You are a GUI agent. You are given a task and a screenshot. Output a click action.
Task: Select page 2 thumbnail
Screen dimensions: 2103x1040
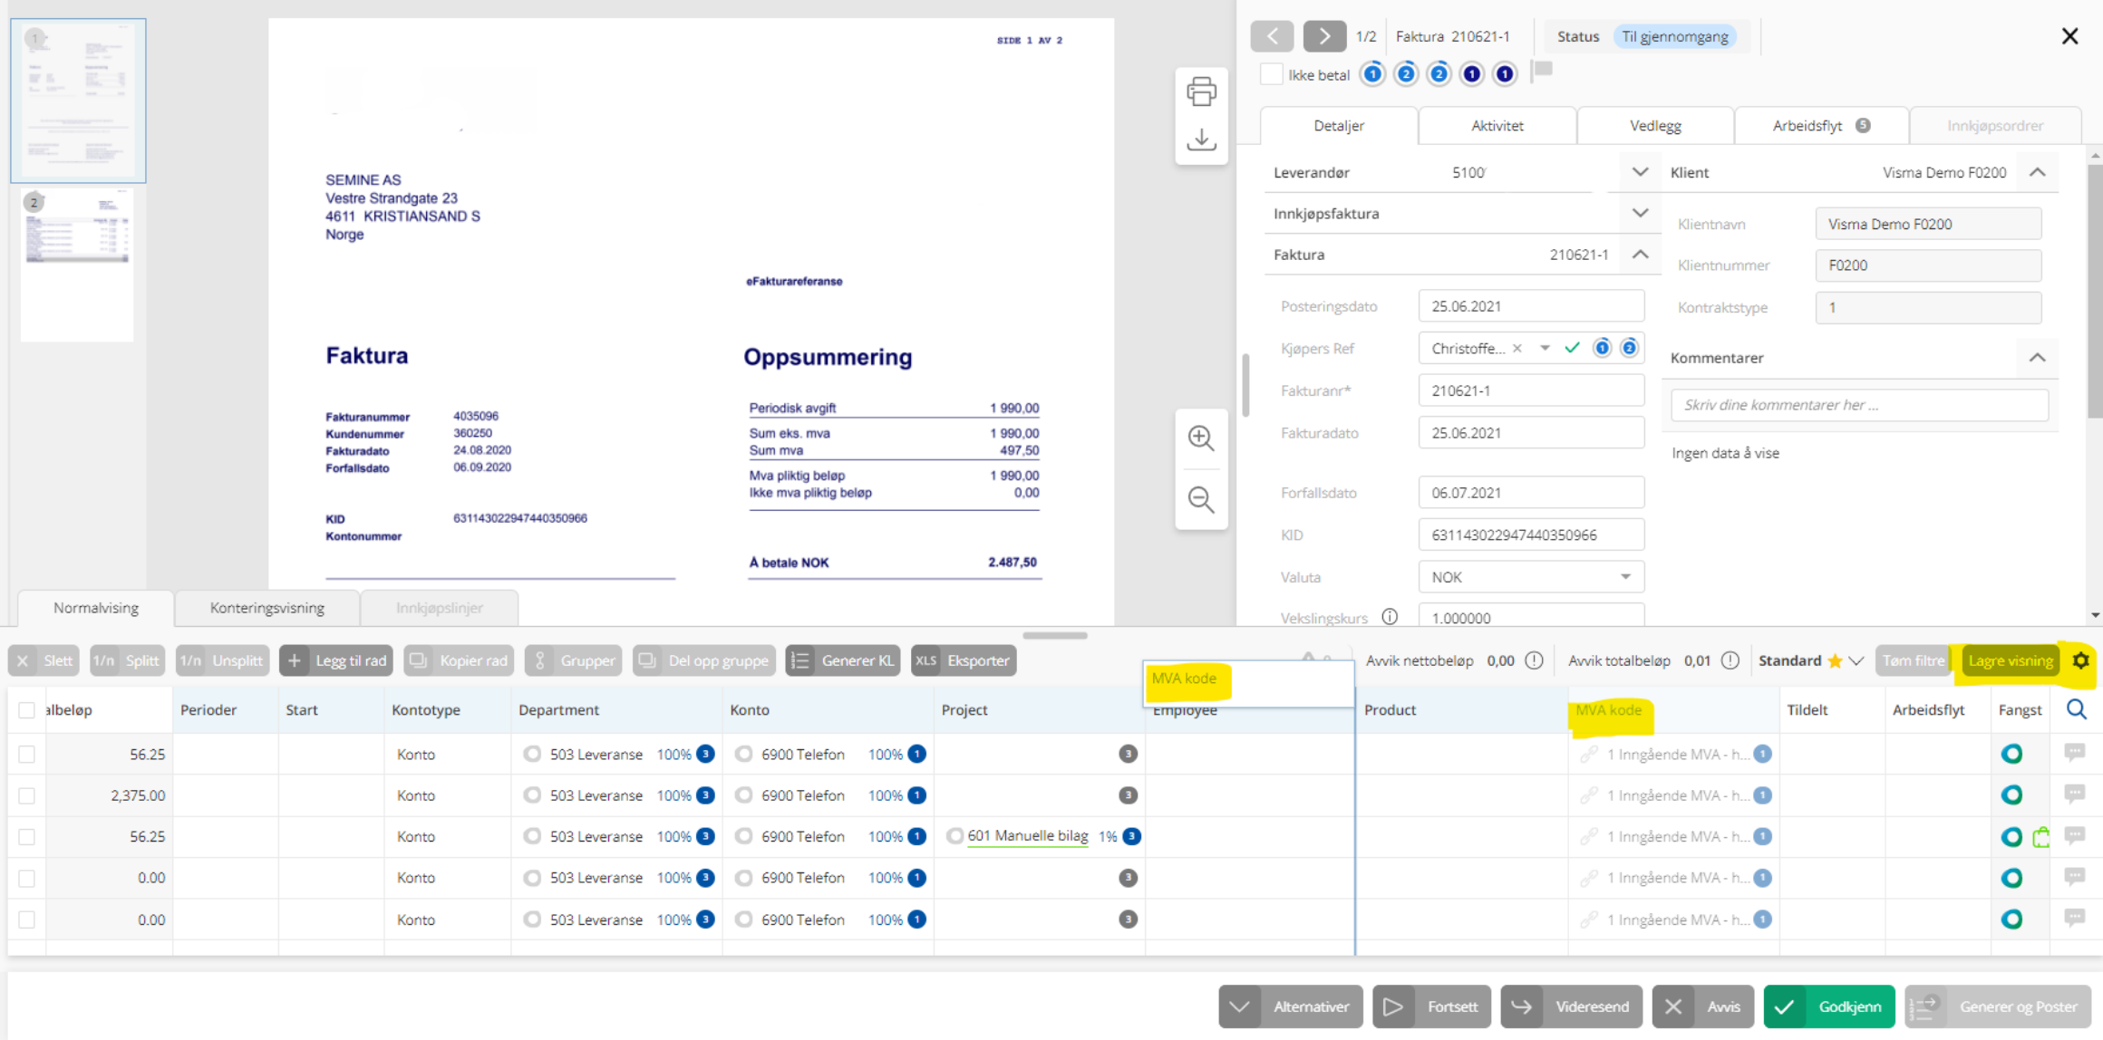coord(77,263)
